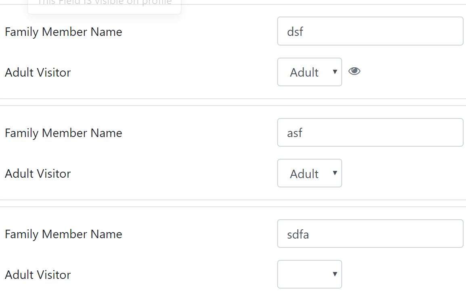Open the Adult dropdown next to the eye icon
466x295 pixels.
309,72
